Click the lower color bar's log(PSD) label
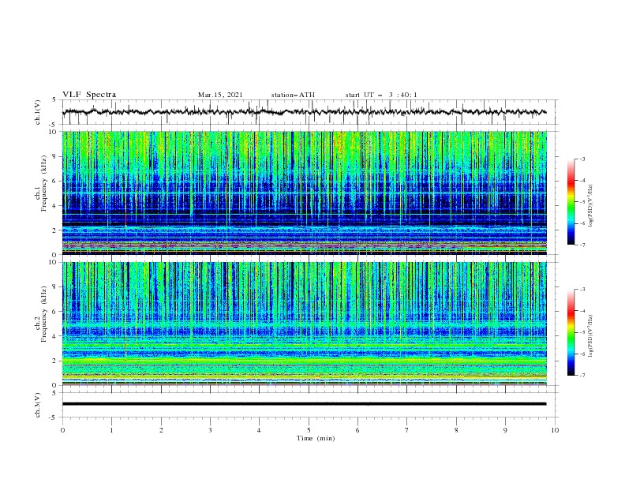 [x=590, y=336]
